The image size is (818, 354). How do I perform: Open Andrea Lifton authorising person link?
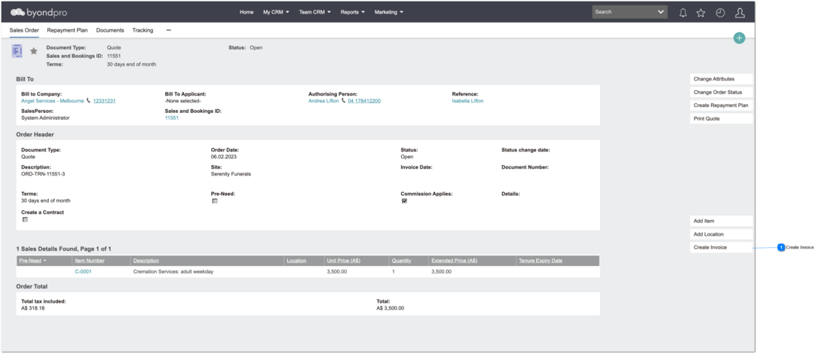coord(323,101)
